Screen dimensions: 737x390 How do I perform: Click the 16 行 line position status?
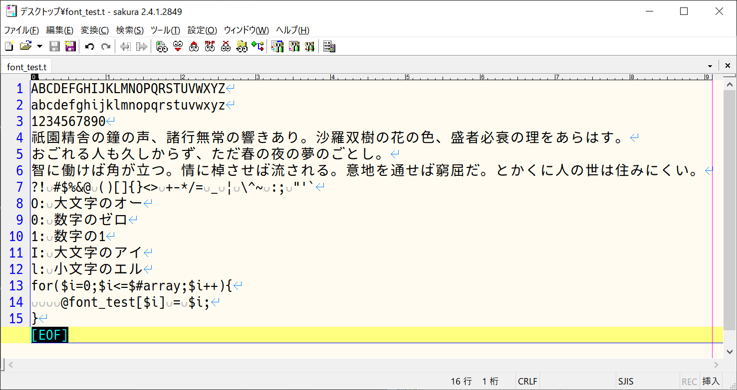[x=461, y=382]
